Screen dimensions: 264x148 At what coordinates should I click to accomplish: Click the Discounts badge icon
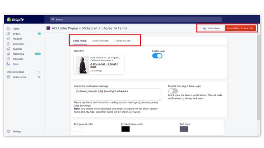(8, 59)
